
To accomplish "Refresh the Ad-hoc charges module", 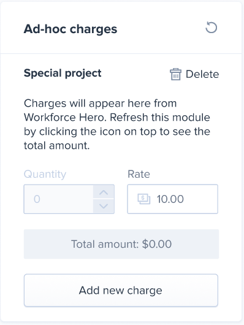I will click(x=212, y=28).
